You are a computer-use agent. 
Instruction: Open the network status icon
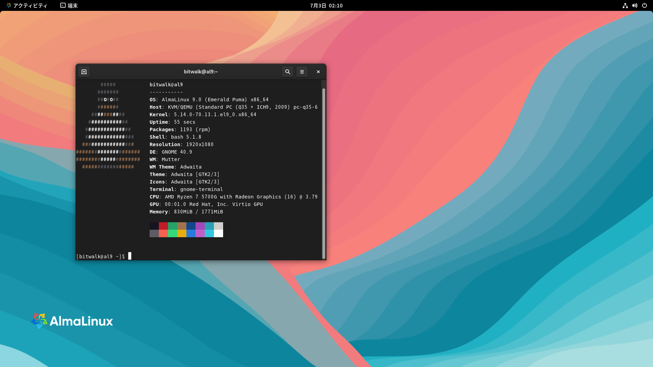point(625,5)
